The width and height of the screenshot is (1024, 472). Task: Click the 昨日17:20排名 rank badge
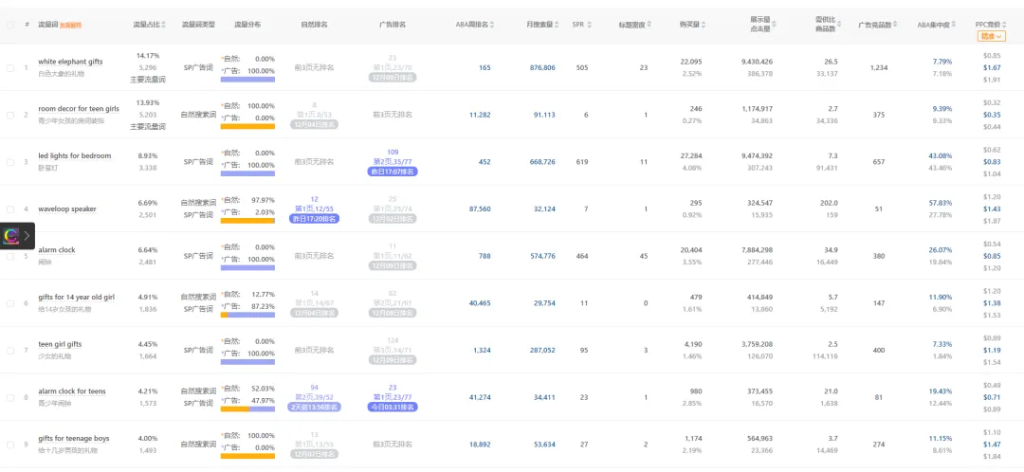tap(314, 219)
